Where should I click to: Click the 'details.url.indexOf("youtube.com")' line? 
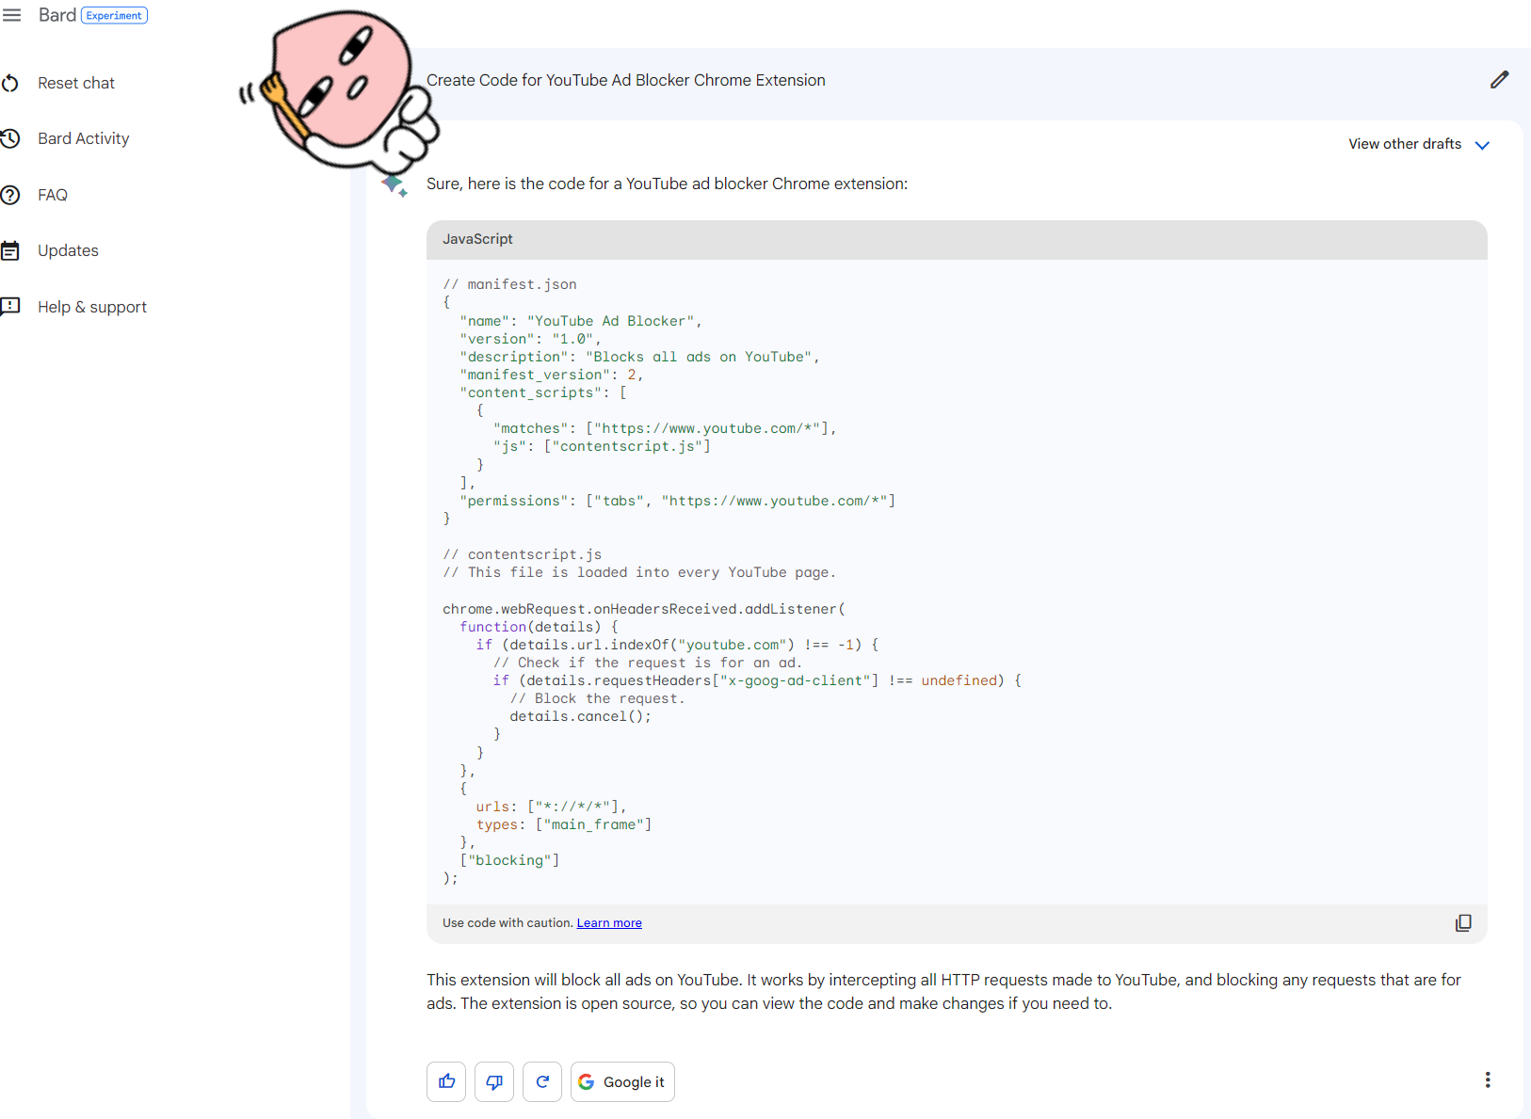pyautogui.click(x=677, y=645)
